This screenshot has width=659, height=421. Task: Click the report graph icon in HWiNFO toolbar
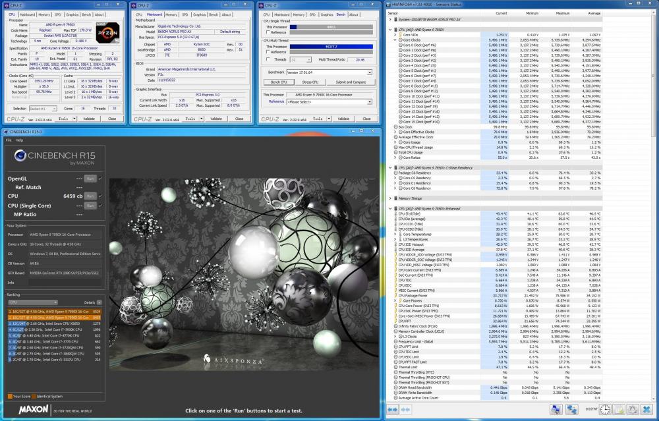(x=618, y=410)
